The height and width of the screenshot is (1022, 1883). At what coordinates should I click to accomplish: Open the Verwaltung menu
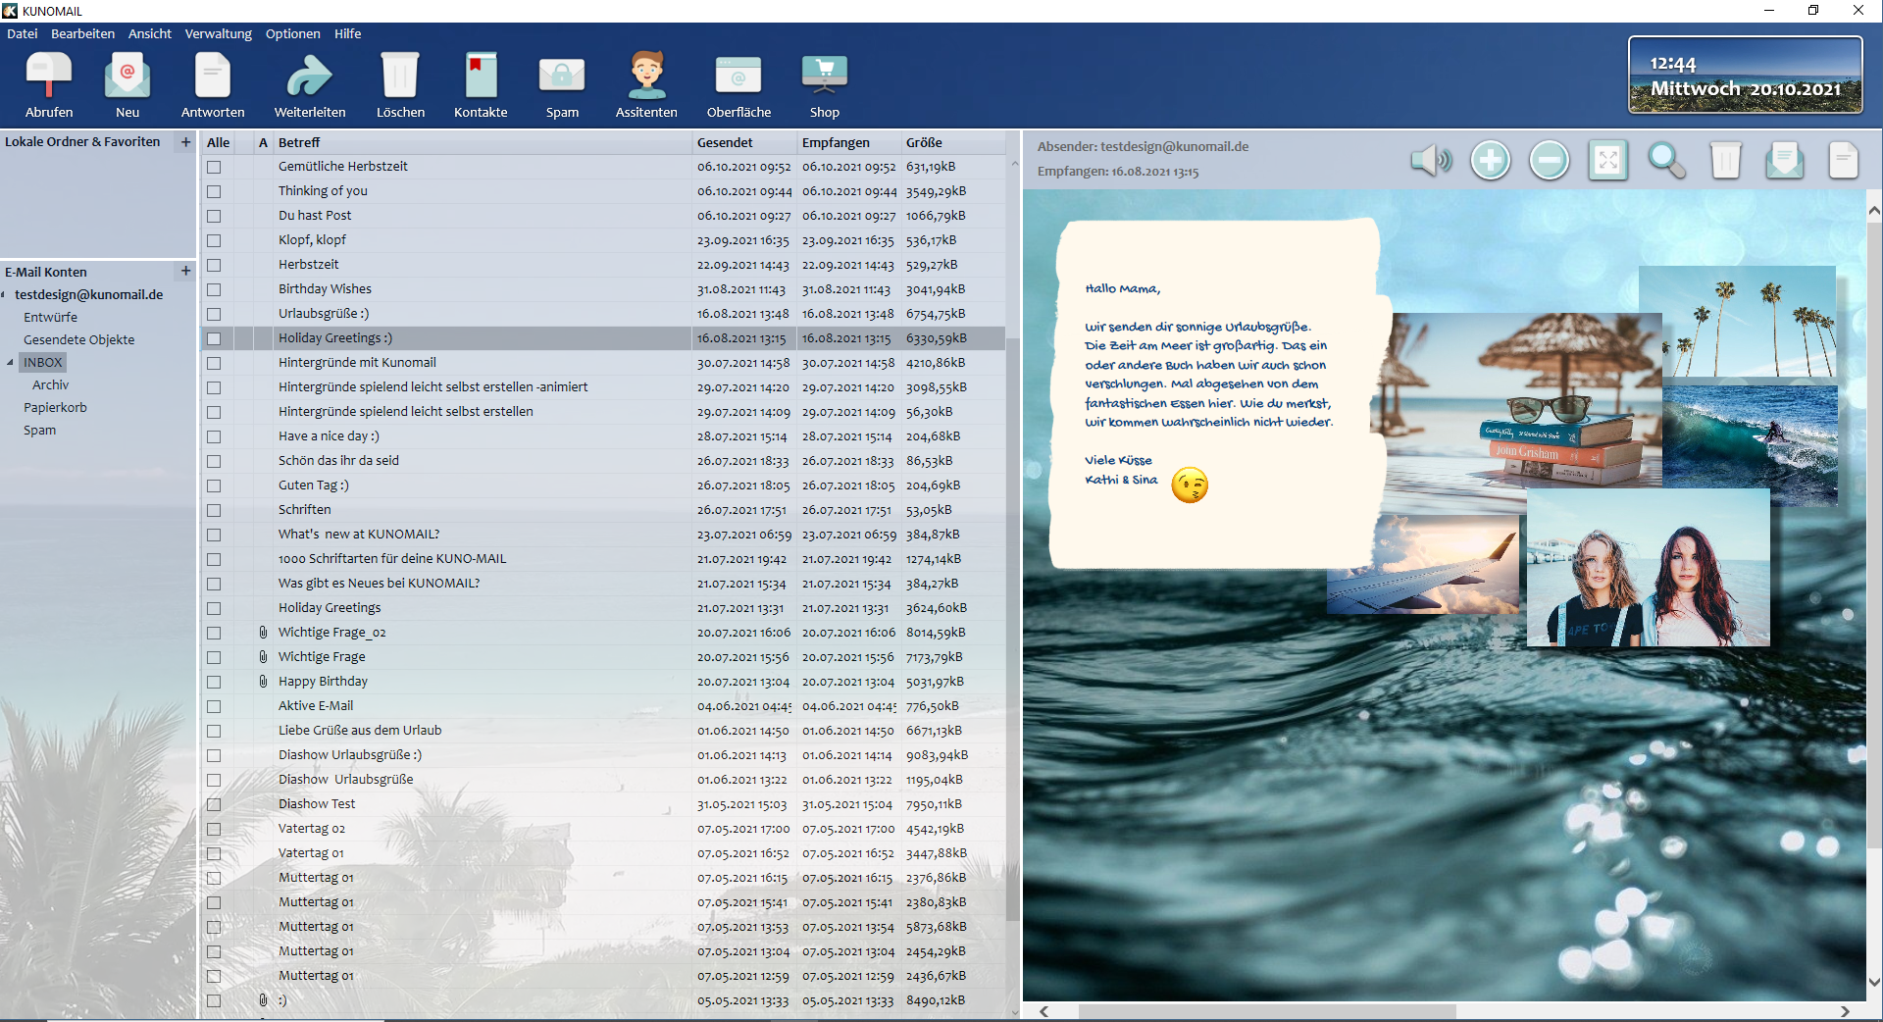(218, 33)
